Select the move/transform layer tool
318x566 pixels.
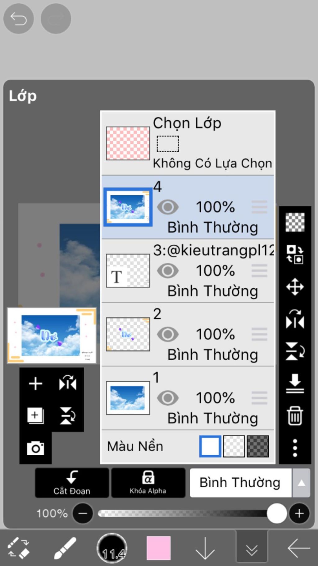click(x=295, y=286)
